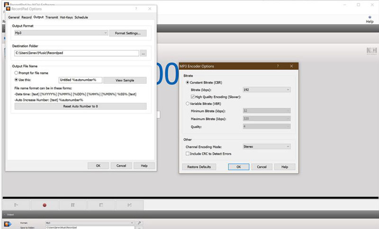379x229 pixels.
Task: Click the format settings wrench icon in the Output panel
Action: tap(139, 223)
